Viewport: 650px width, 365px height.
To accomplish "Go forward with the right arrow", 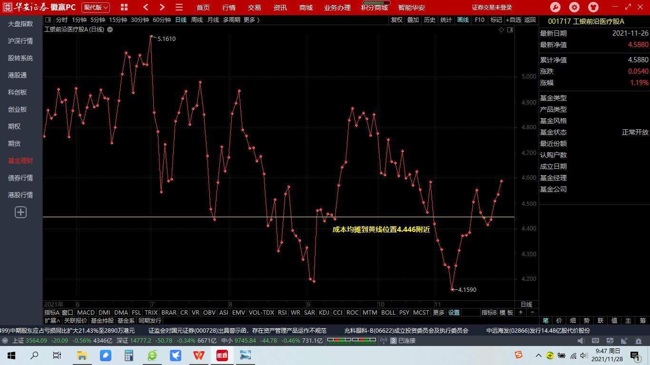I will coord(162,7).
